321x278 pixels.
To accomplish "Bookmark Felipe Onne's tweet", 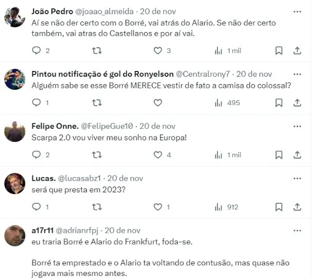I will [x=279, y=155].
